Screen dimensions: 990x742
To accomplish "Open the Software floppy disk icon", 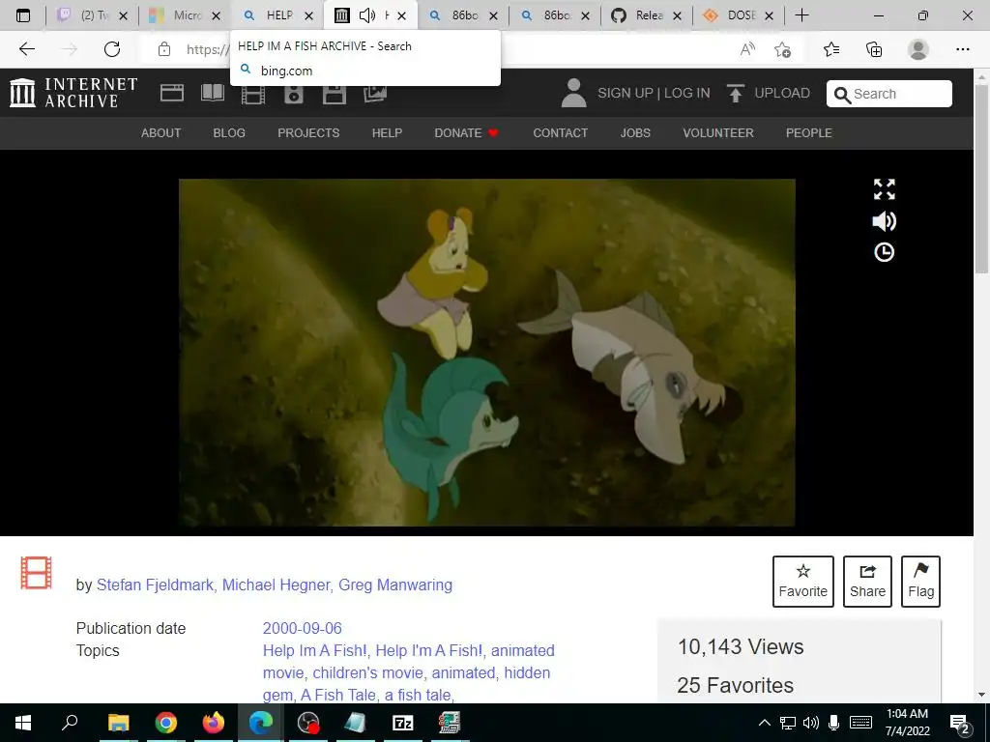I will pyautogui.click(x=334, y=94).
